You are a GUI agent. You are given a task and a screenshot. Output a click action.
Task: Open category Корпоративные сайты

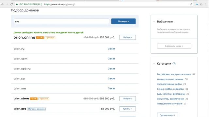click(169, 84)
